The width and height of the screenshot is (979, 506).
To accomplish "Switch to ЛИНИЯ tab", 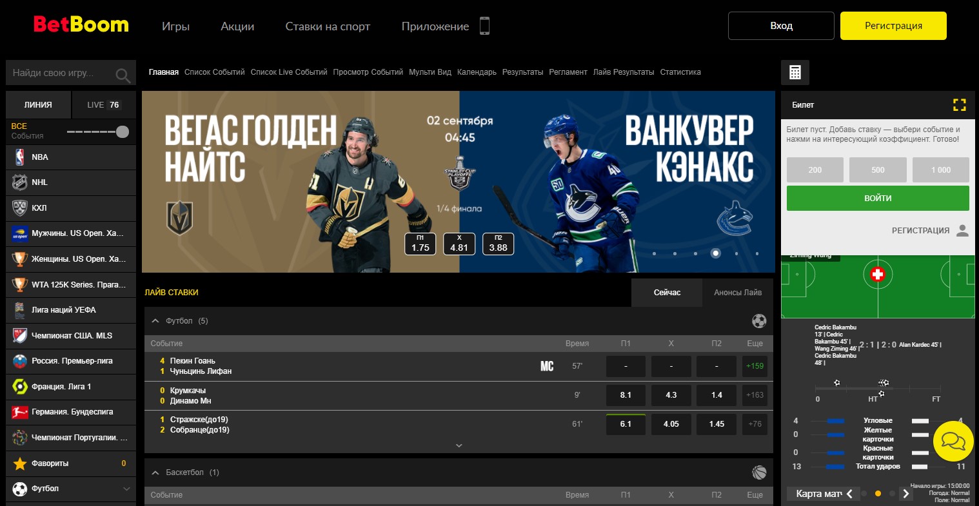I will pyautogui.click(x=38, y=105).
